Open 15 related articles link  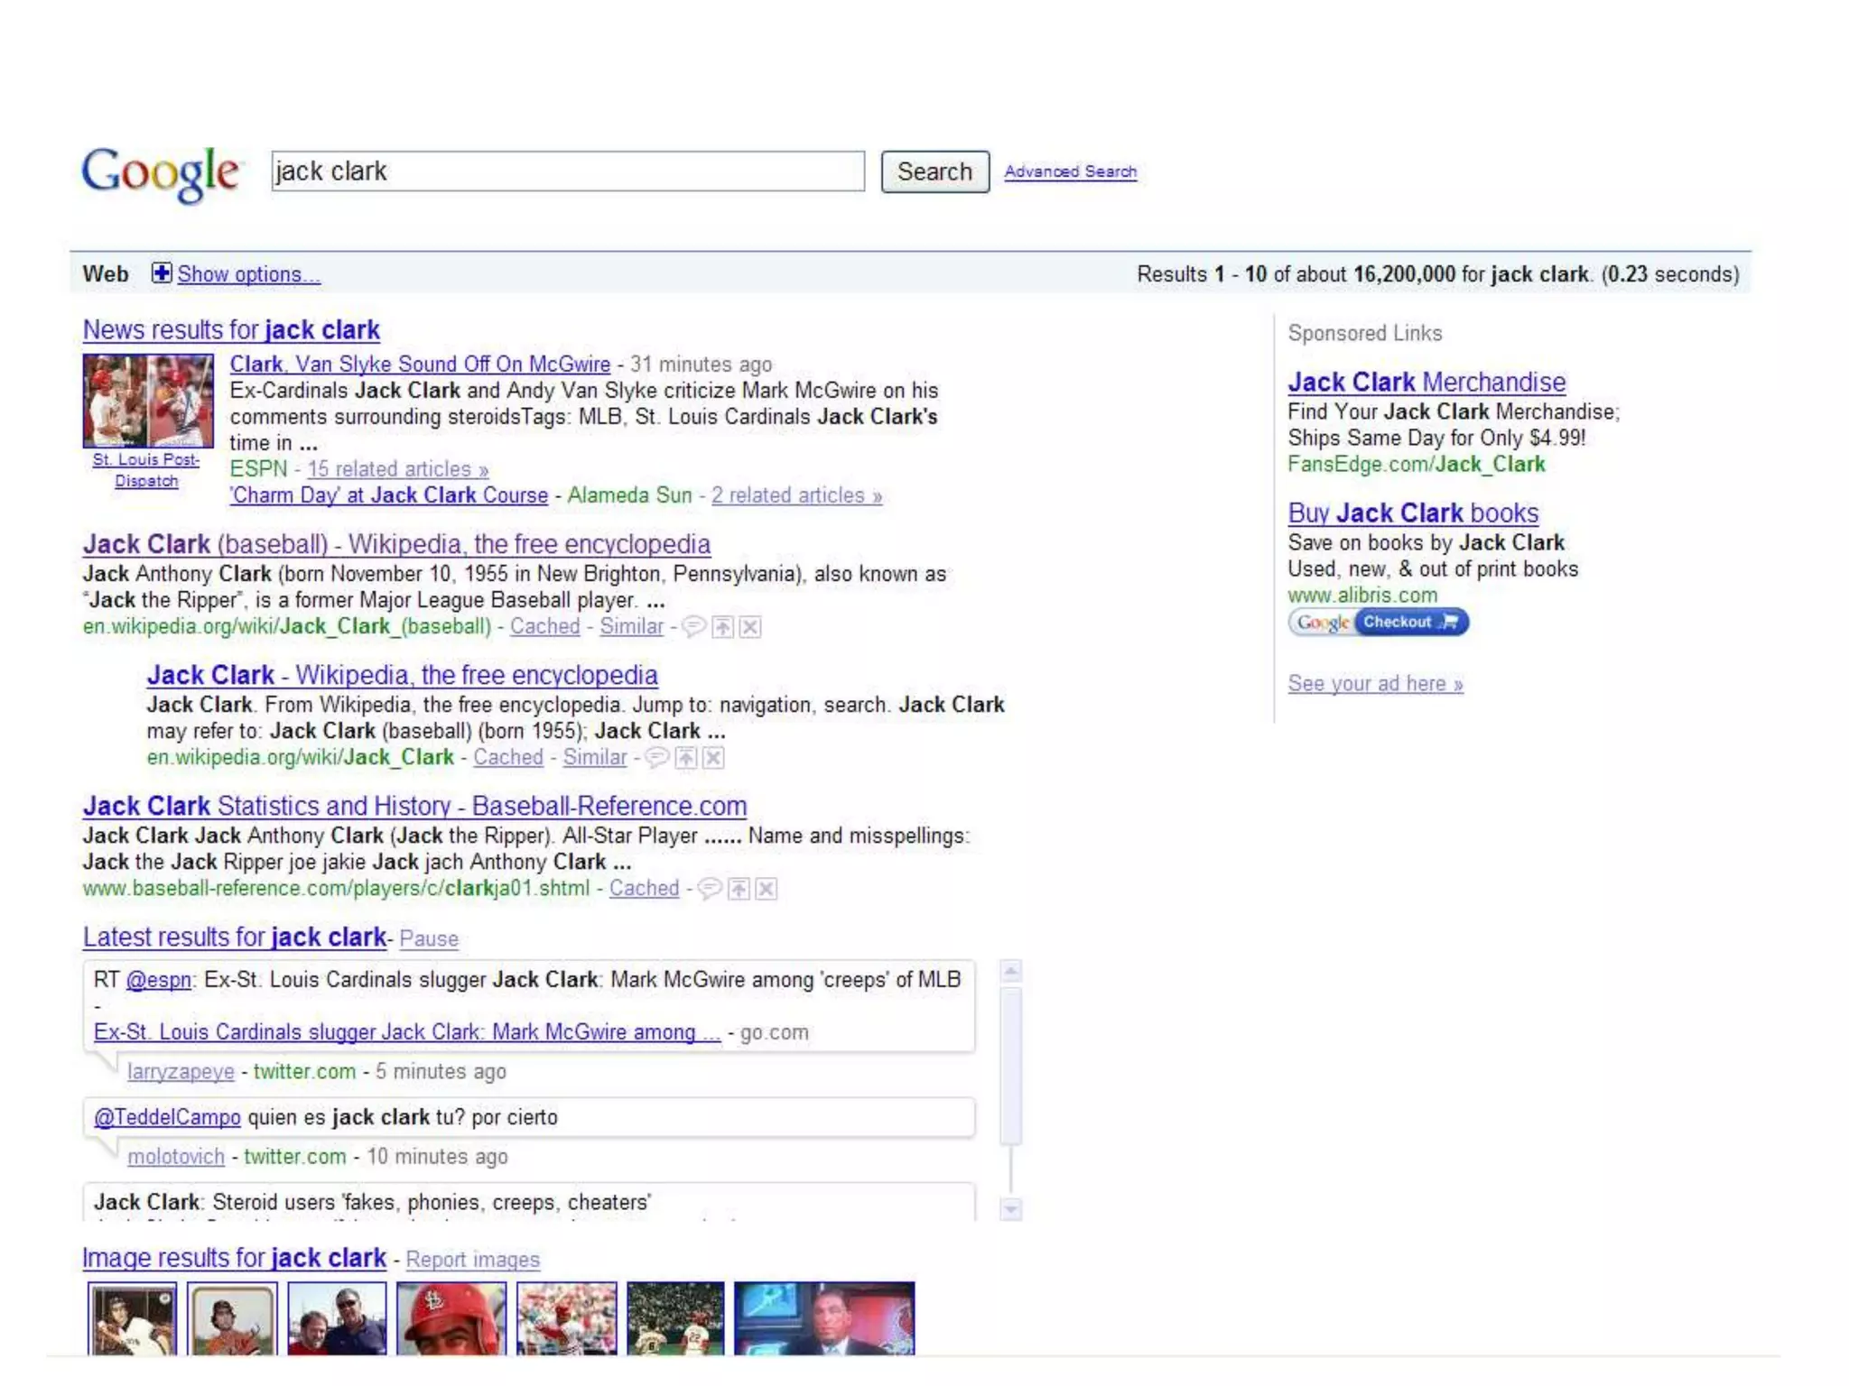(x=397, y=469)
